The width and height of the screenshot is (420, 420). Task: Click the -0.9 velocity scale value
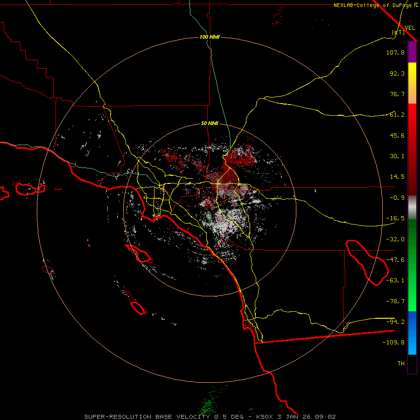397,198
